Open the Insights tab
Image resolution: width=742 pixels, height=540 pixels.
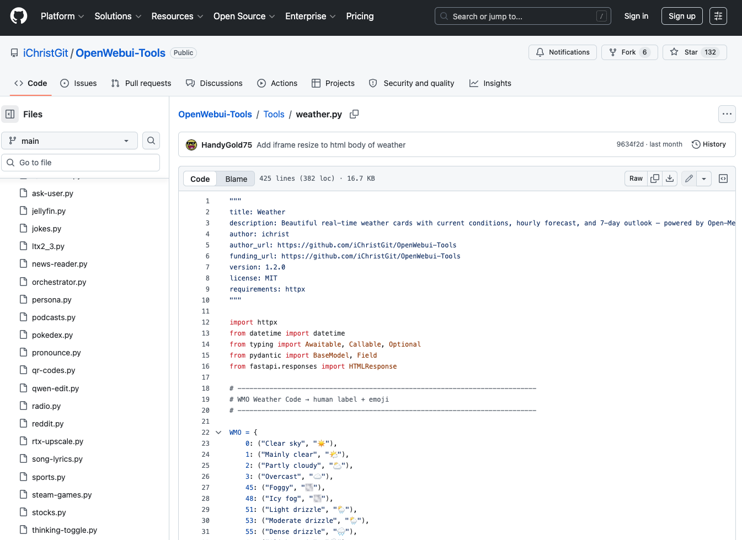[490, 83]
